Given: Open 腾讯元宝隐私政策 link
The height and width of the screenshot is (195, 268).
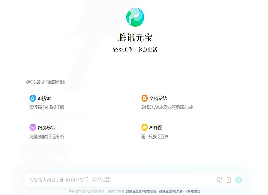Looking at the screenshot, I should coord(171,192).
